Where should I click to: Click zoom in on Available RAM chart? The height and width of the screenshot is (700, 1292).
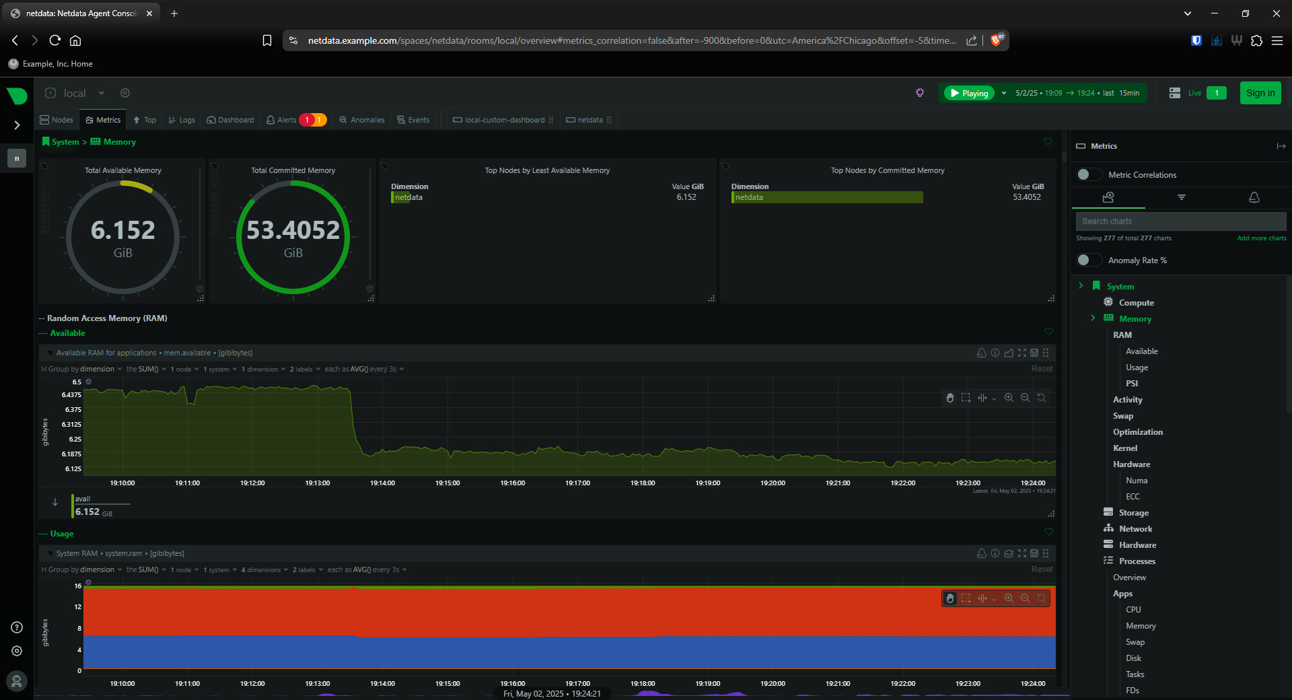(1009, 398)
